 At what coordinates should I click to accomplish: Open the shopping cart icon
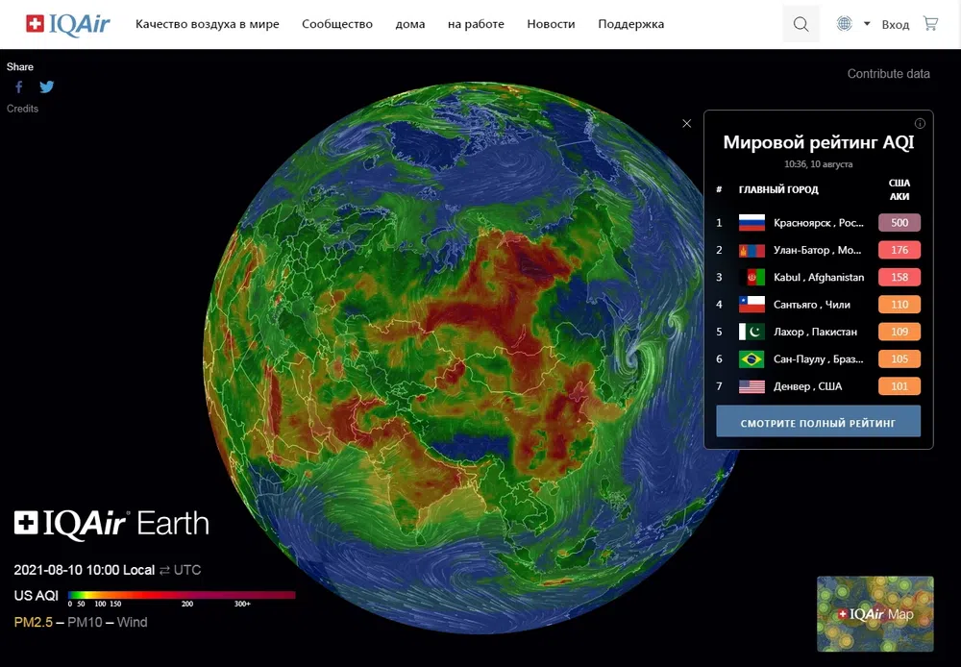tap(930, 24)
